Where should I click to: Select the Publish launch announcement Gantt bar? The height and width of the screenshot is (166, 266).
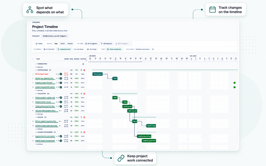[149, 141]
